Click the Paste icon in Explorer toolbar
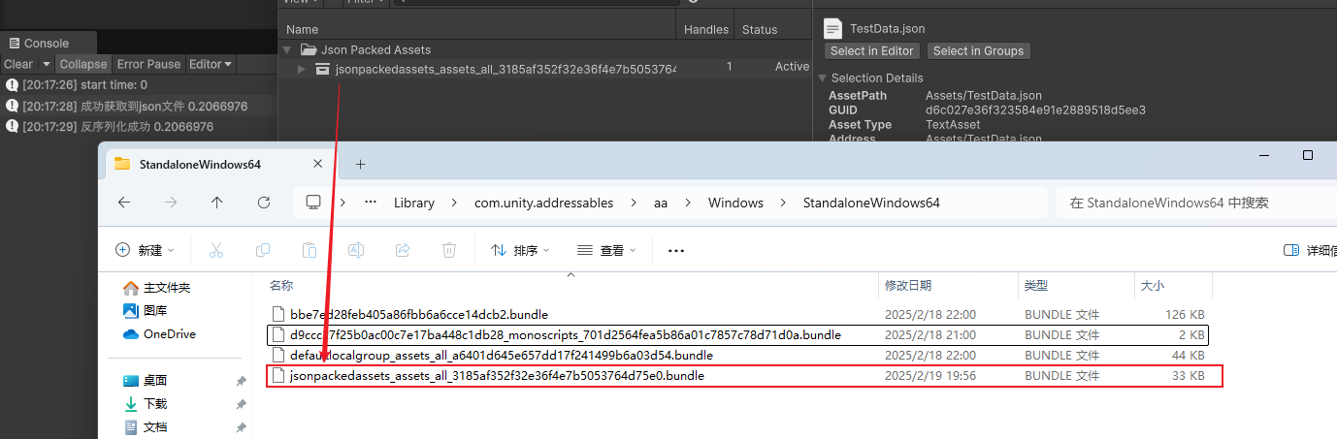 (x=310, y=250)
